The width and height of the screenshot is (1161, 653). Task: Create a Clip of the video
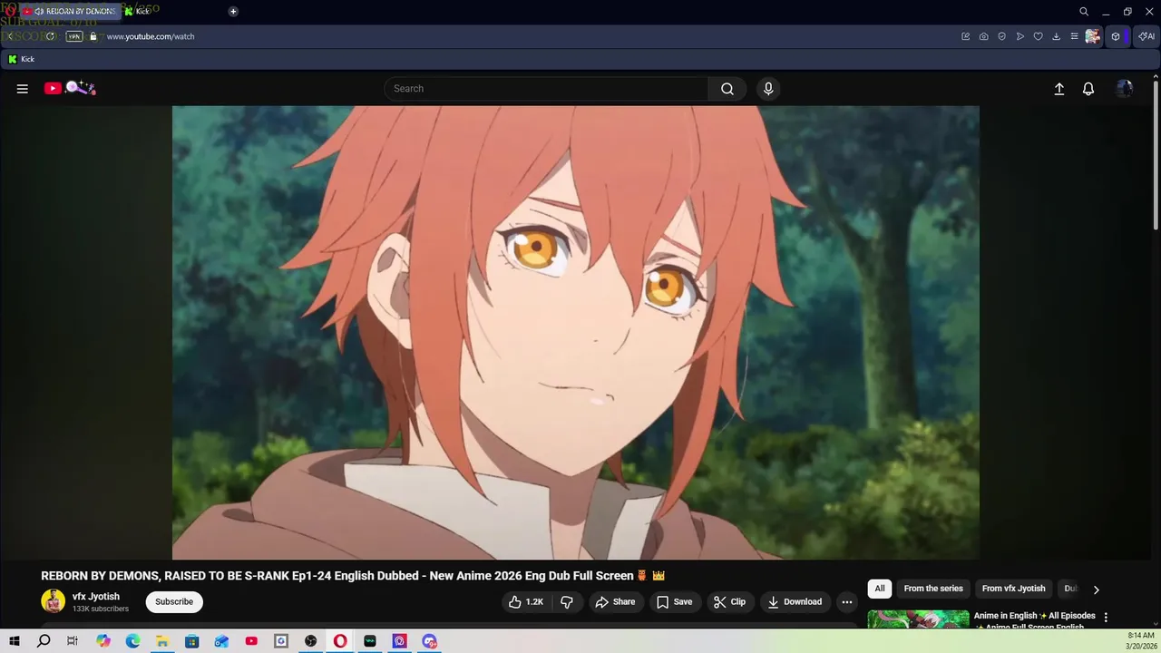coord(729,602)
